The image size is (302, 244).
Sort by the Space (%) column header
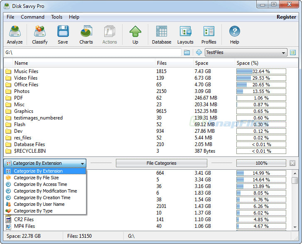coord(267,63)
